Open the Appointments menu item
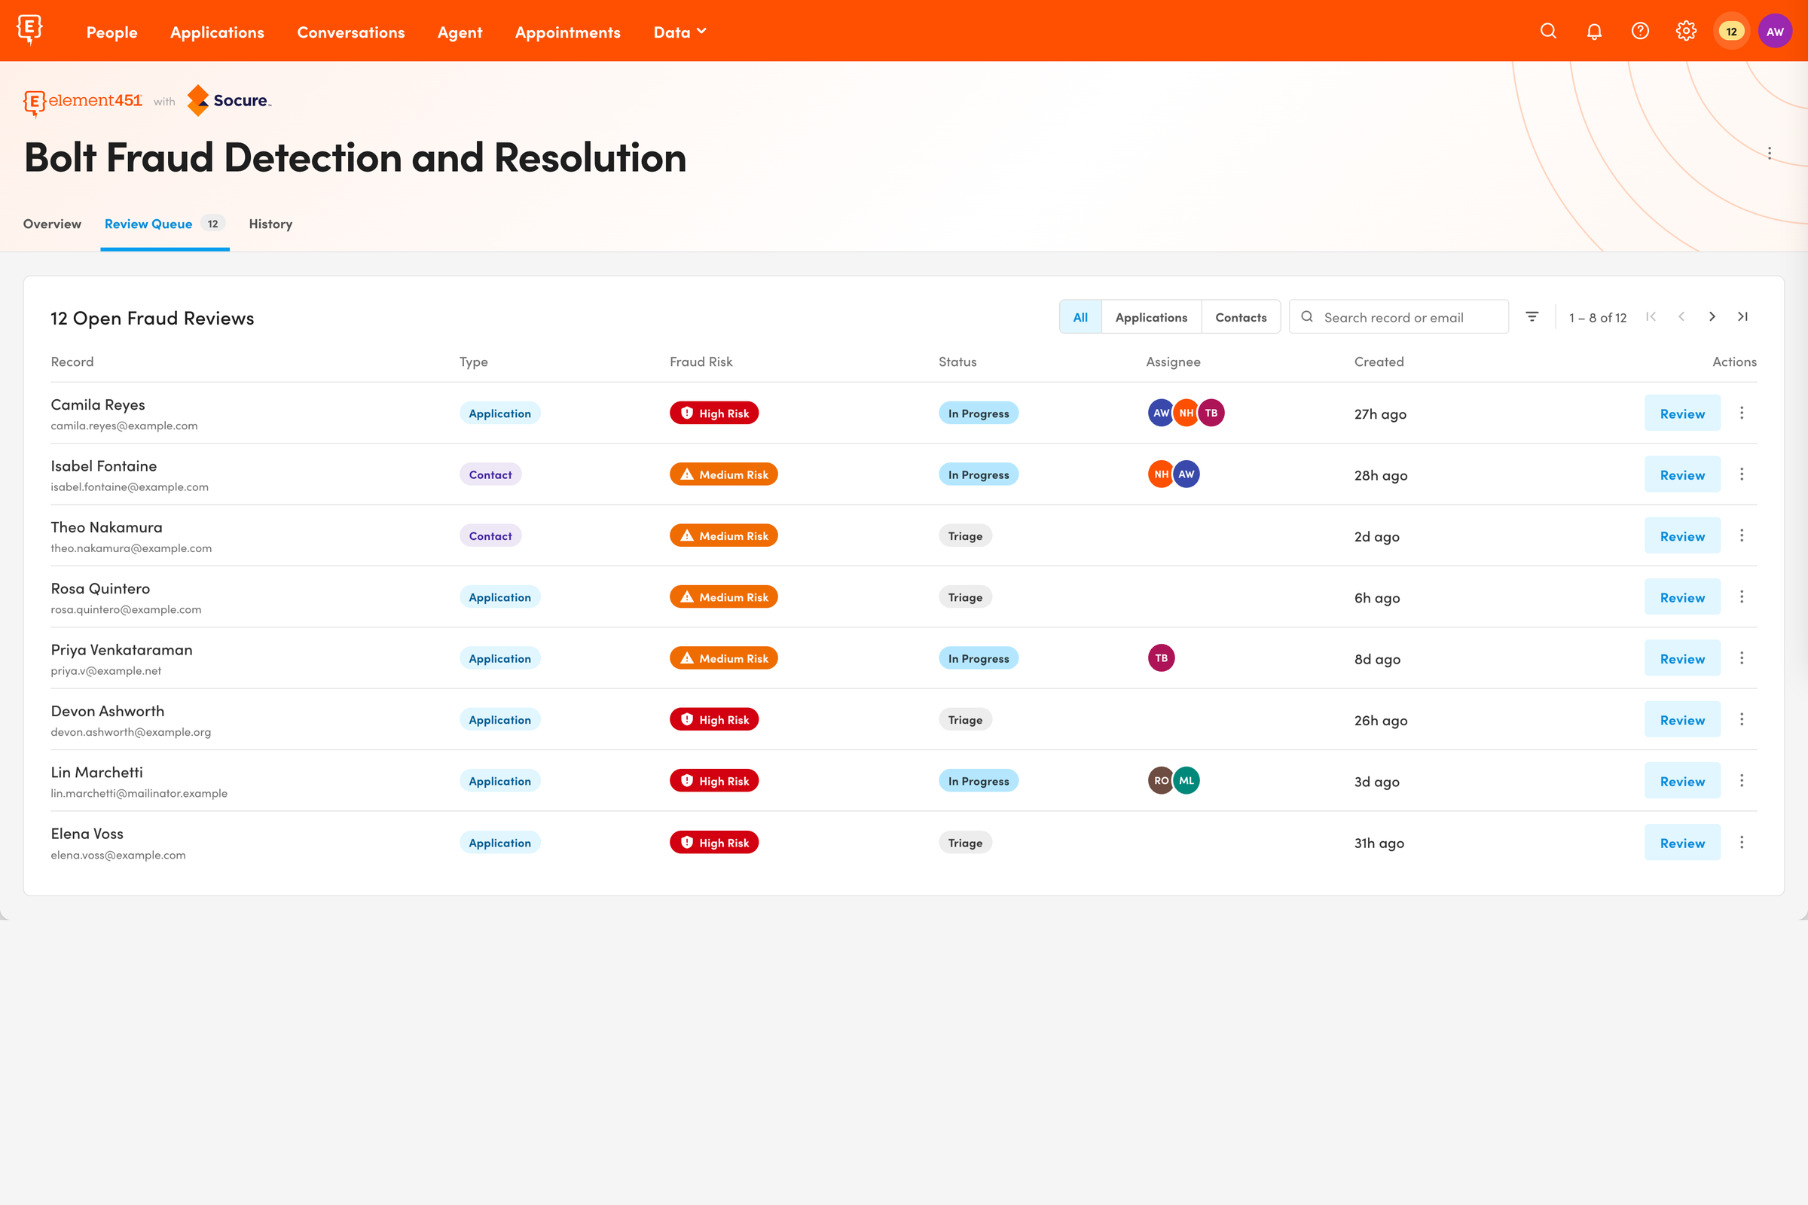This screenshot has width=1808, height=1205. [567, 32]
